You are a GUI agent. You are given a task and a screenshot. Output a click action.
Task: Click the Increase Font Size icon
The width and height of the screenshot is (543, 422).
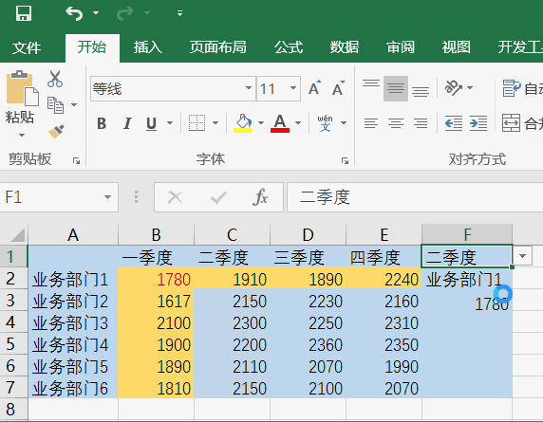pos(315,88)
